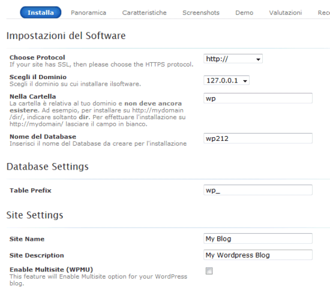This screenshot has width=330, height=287.
Task: Click the Impostazioni del Software heading
Action: click(66, 36)
